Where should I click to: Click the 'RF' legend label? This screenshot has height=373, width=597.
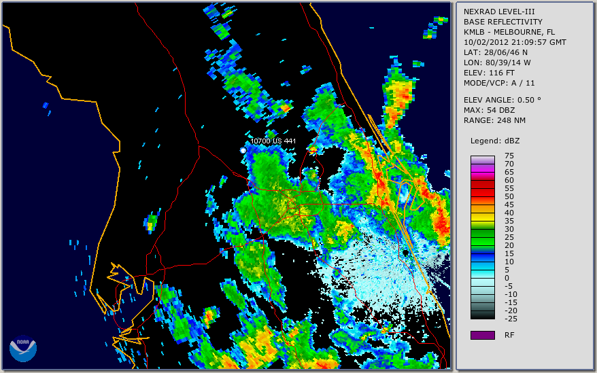click(509, 335)
